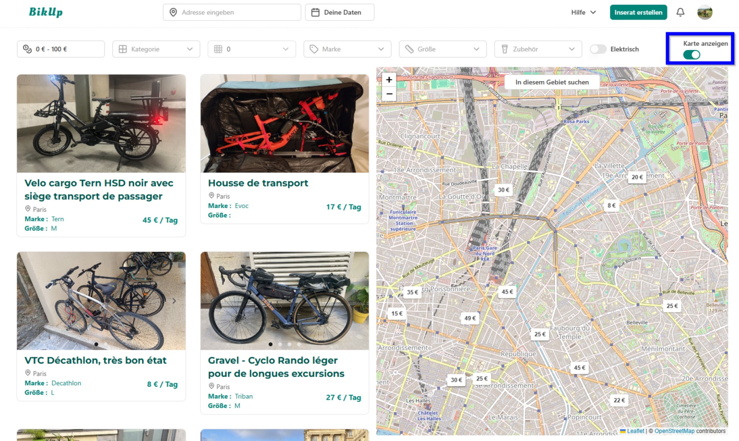
Task: Open the Velo cargo Tern HSD listing photo
Action: (101, 123)
